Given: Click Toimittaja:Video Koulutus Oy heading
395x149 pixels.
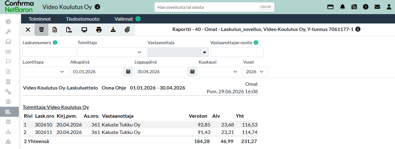Looking at the screenshot, I should (56, 107).
